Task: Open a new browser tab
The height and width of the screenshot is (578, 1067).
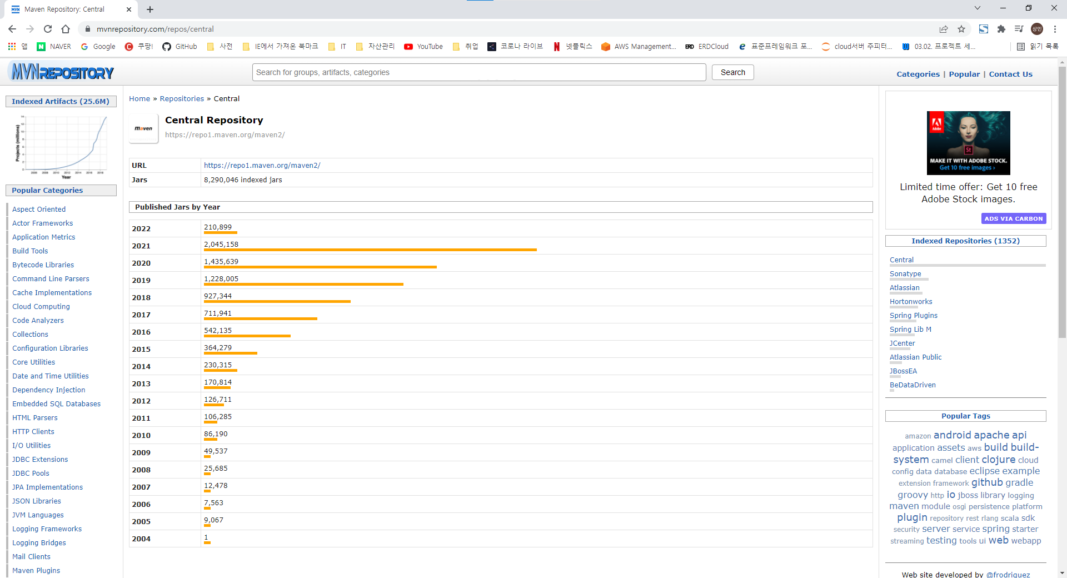Action: click(x=150, y=9)
